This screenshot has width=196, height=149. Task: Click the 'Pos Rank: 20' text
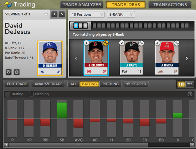[x=15, y=53]
